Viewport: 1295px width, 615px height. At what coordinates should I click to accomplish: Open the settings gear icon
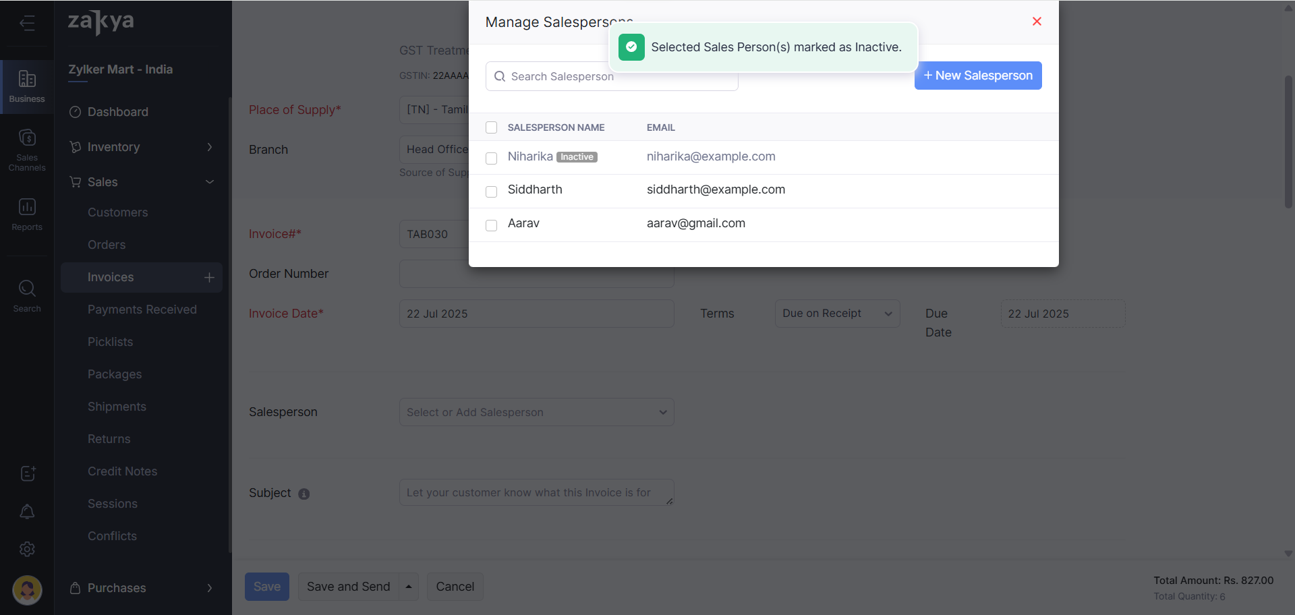coord(27,550)
